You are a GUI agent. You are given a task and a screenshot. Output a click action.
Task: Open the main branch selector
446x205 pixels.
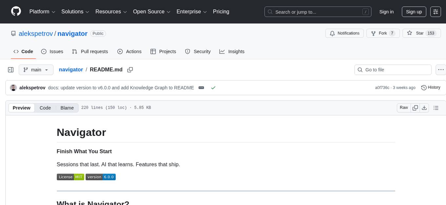(x=36, y=70)
